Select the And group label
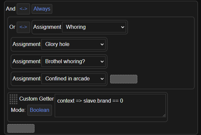Image resolution: width=201 pixels, height=135 pixels. click(x=11, y=9)
